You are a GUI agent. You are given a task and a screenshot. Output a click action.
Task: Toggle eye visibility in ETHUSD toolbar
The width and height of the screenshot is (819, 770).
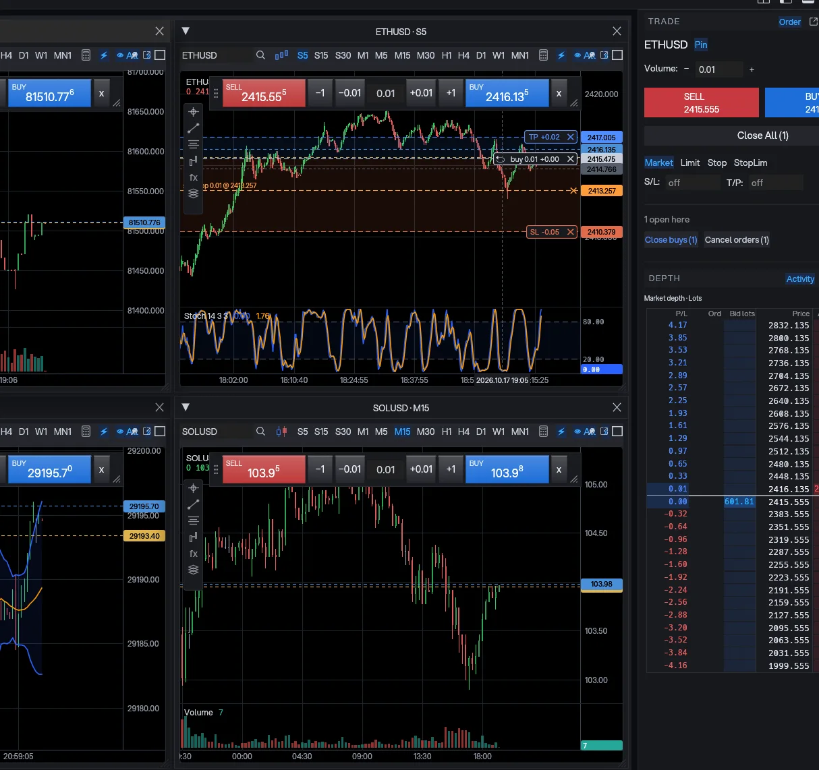click(577, 55)
